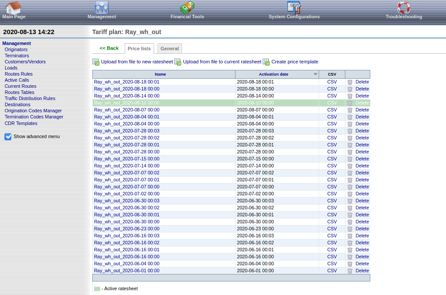
Task: Open Financial Tools money icon
Action: coord(187,8)
